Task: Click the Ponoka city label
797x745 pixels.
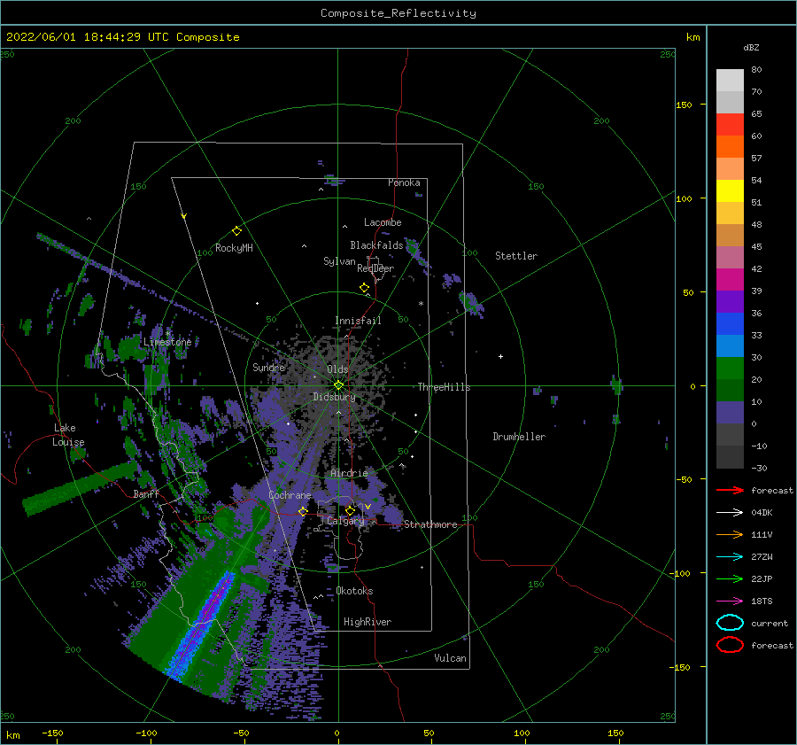Action: pyautogui.click(x=404, y=182)
